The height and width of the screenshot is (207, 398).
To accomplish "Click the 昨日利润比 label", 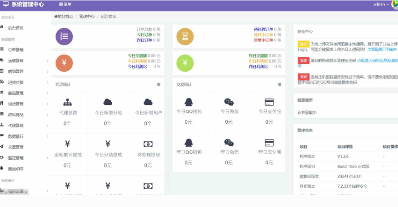I will coord(258,66).
